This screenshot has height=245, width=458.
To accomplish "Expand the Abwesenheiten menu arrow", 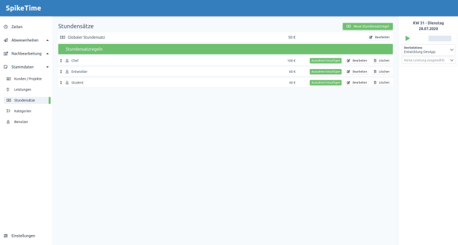I will click(x=47, y=40).
